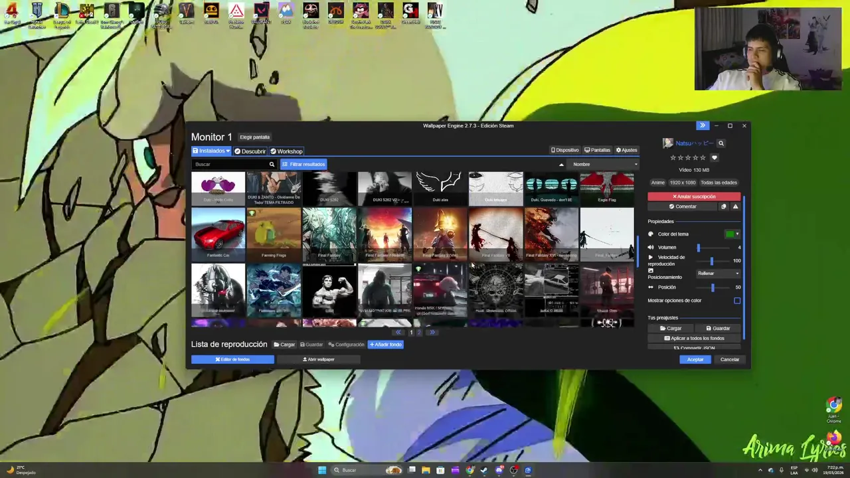Image resolution: width=850 pixels, height=478 pixels.
Task: Select the Fantastic Car wallpaper thumbnail
Action: coord(218,234)
